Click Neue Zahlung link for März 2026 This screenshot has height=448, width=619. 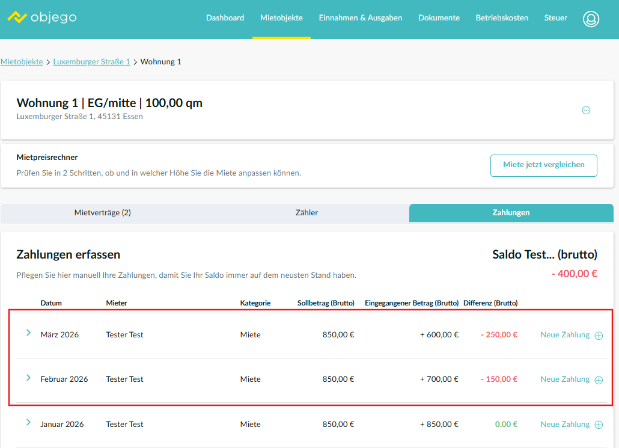[565, 335]
